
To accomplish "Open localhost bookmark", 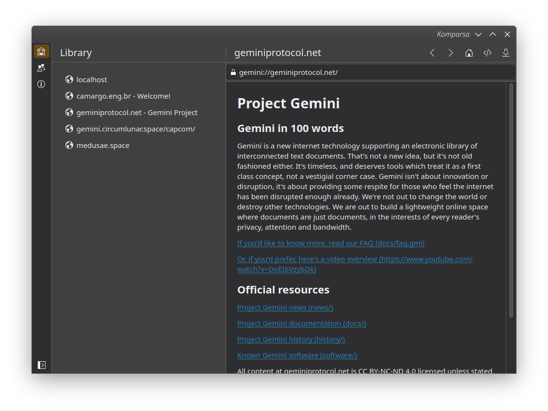I will coord(139,80).
